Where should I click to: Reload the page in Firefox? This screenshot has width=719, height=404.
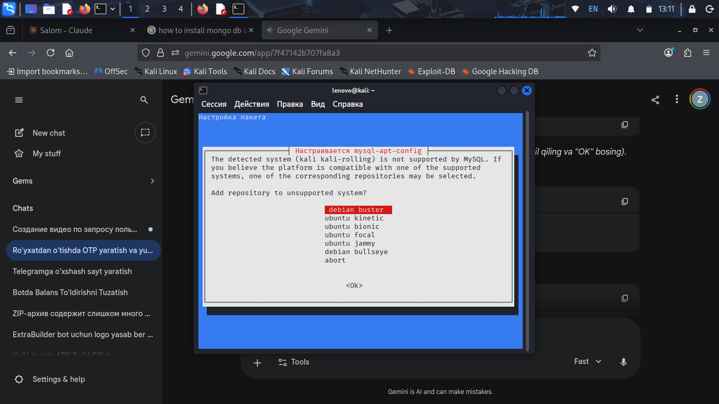[51, 53]
